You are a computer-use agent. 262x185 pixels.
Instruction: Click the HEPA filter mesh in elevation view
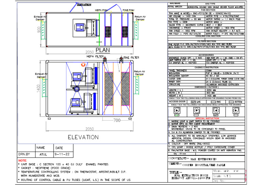point(109,89)
